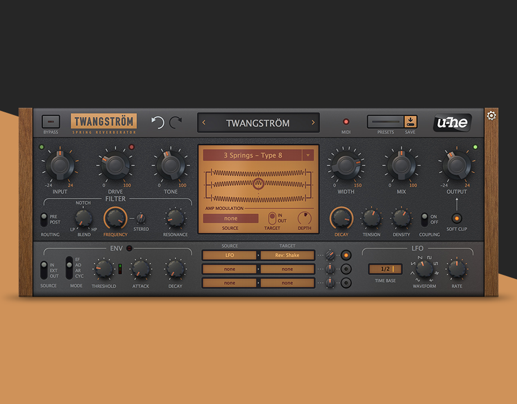Switch the filter Routing pre/post toggle
517x404 pixels.
(44, 219)
